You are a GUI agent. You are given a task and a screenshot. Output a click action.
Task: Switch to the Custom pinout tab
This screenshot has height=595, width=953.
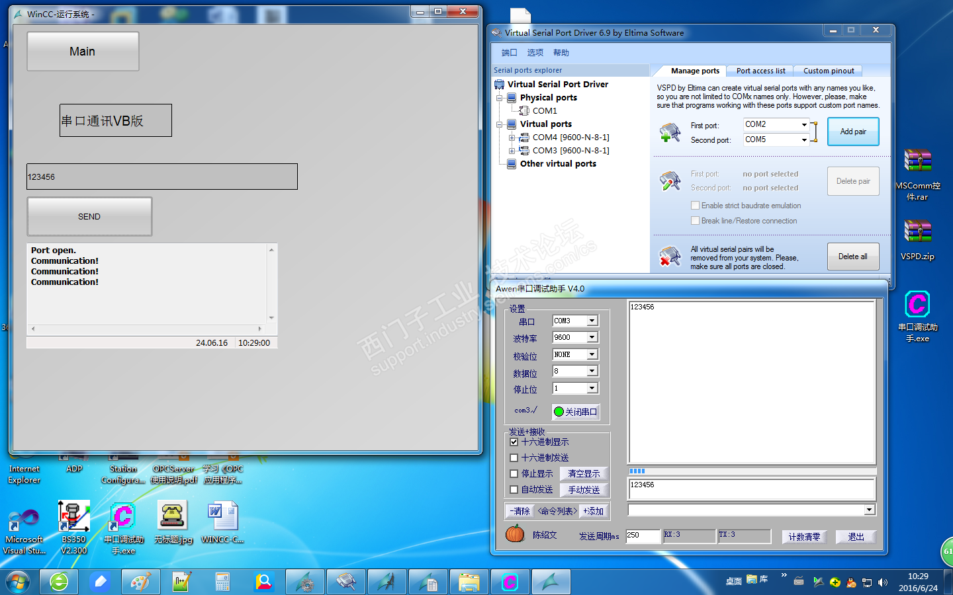[x=829, y=71]
